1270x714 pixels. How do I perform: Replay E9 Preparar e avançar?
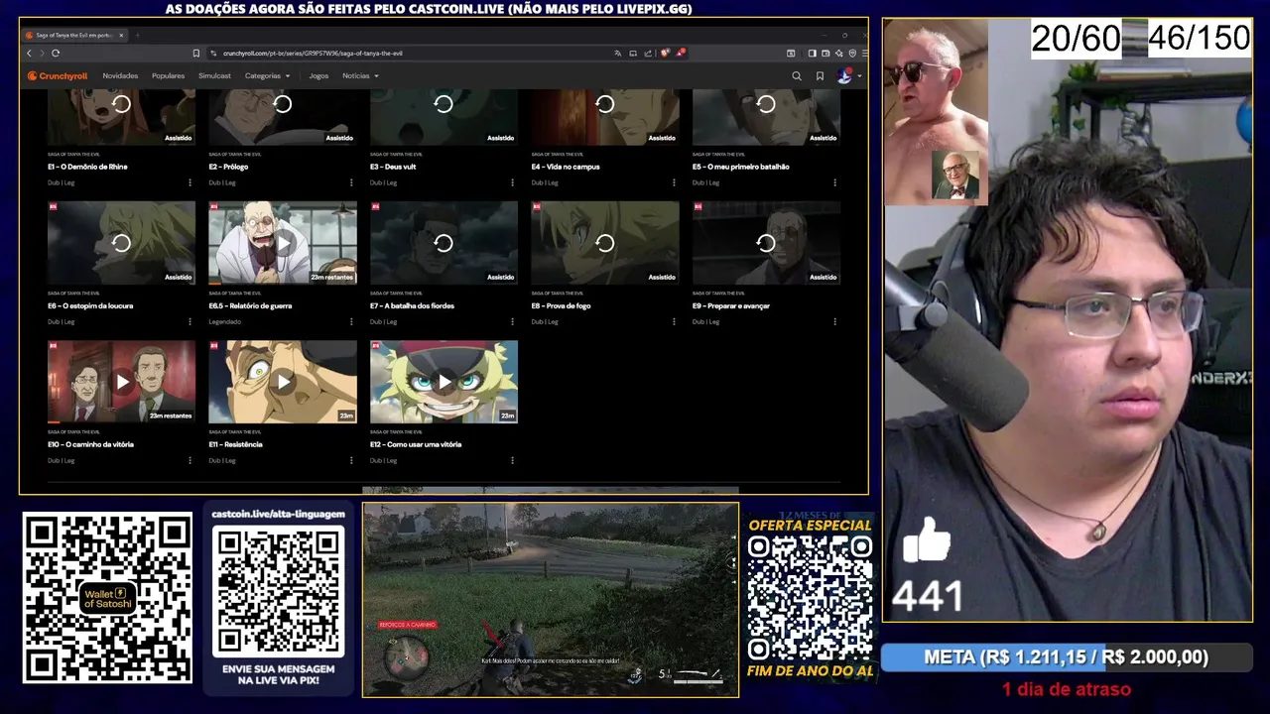(x=766, y=243)
